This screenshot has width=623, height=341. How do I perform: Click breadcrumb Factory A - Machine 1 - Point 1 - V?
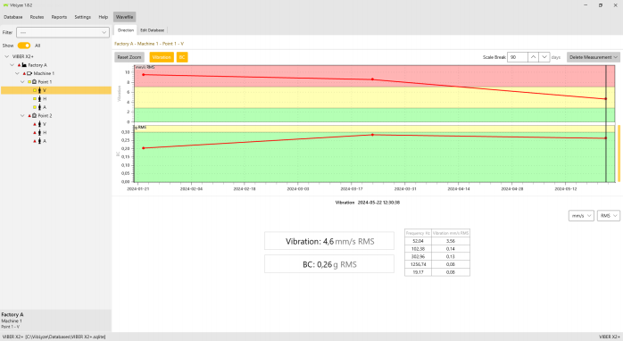tap(149, 44)
